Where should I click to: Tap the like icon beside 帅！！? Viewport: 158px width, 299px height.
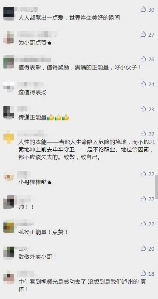[143, 199]
